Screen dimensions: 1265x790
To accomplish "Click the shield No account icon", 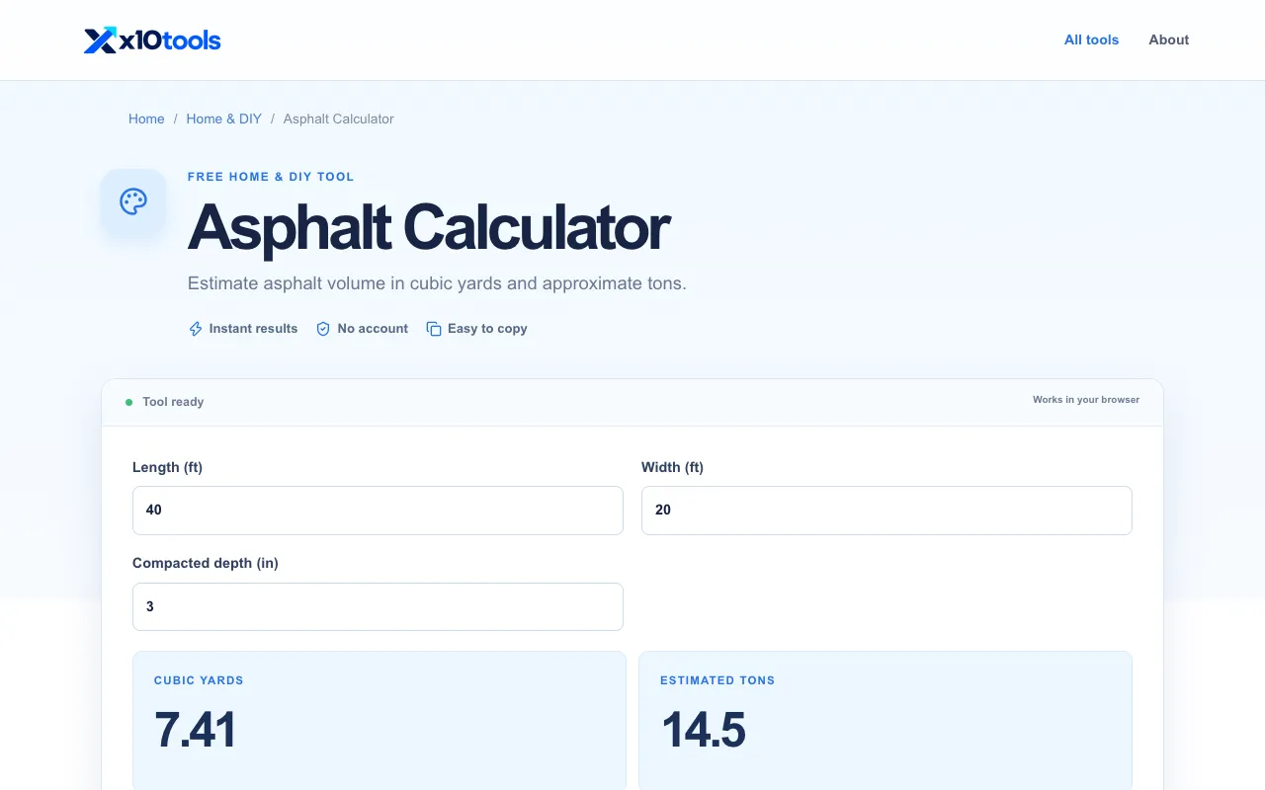I will coord(323,329).
